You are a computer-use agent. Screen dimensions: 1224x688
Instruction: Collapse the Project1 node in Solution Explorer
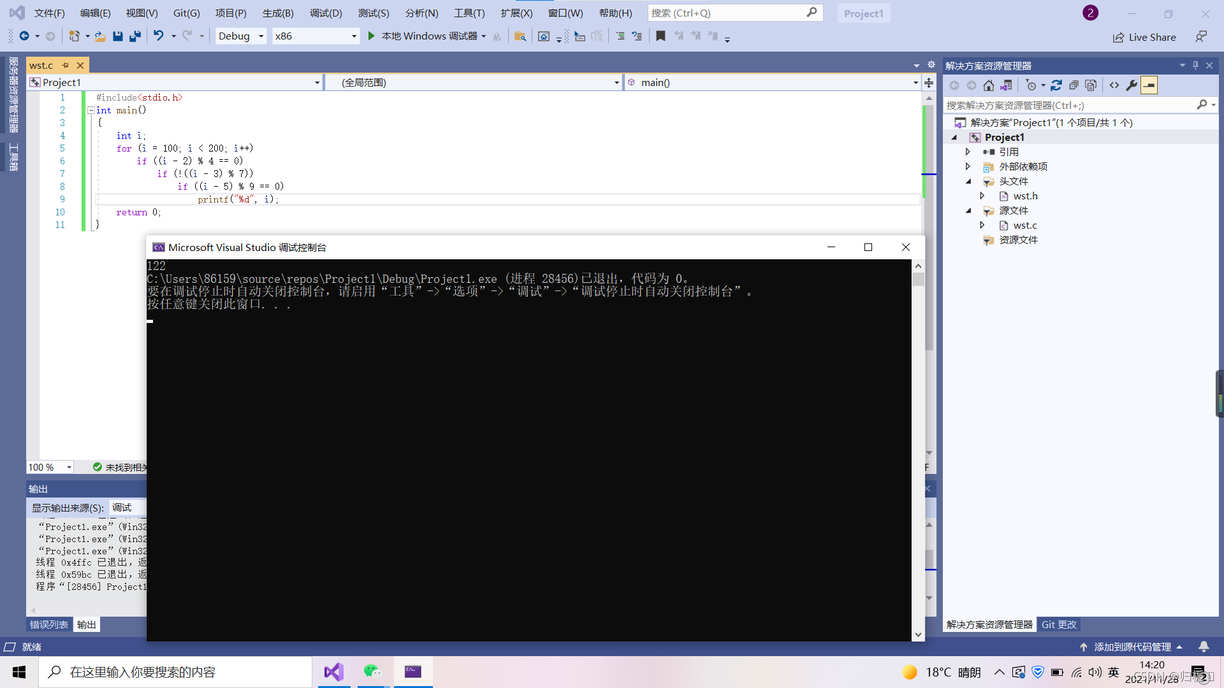point(954,138)
